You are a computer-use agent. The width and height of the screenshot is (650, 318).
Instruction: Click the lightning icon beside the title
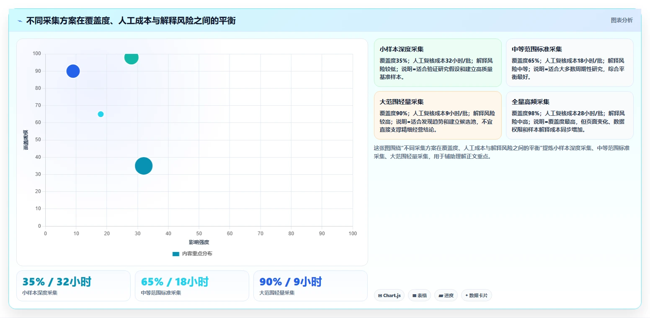tap(20, 21)
